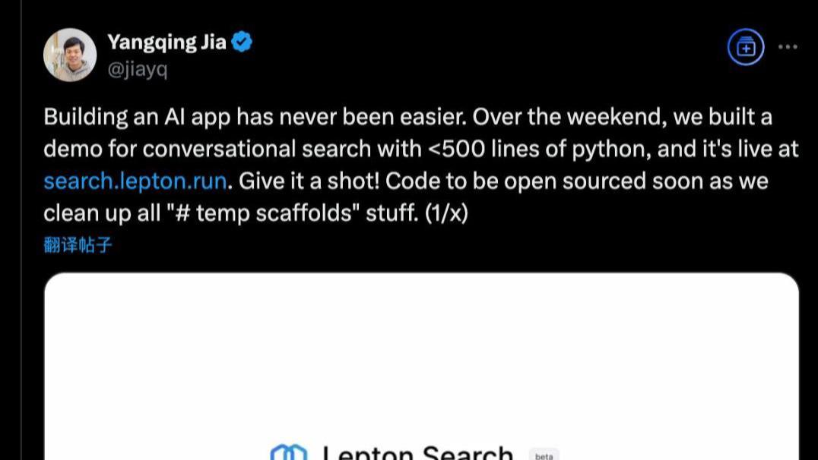Open the three-dot more options menu
Screen dimensions: 818x460
[x=788, y=47]
